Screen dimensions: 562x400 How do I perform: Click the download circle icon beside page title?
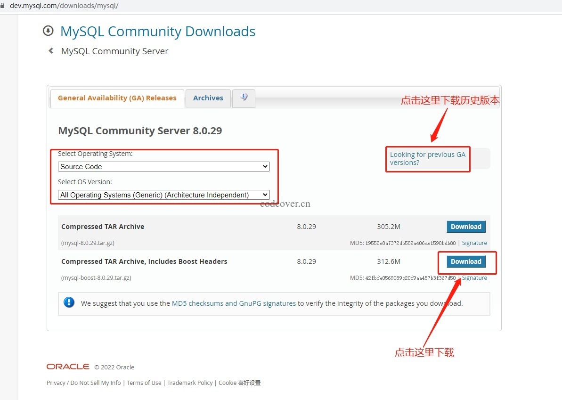48,31
